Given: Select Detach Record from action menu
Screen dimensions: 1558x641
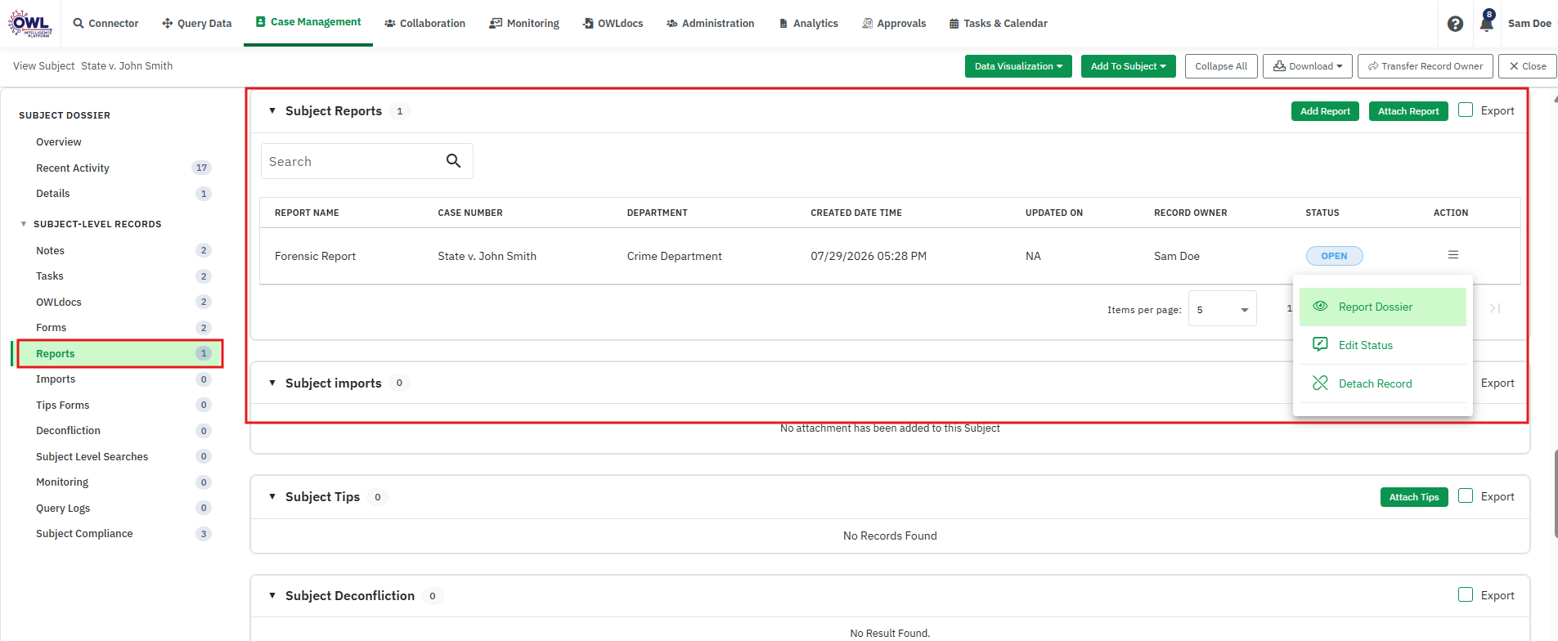Looking at the screenshot, I should [1383, 383].
